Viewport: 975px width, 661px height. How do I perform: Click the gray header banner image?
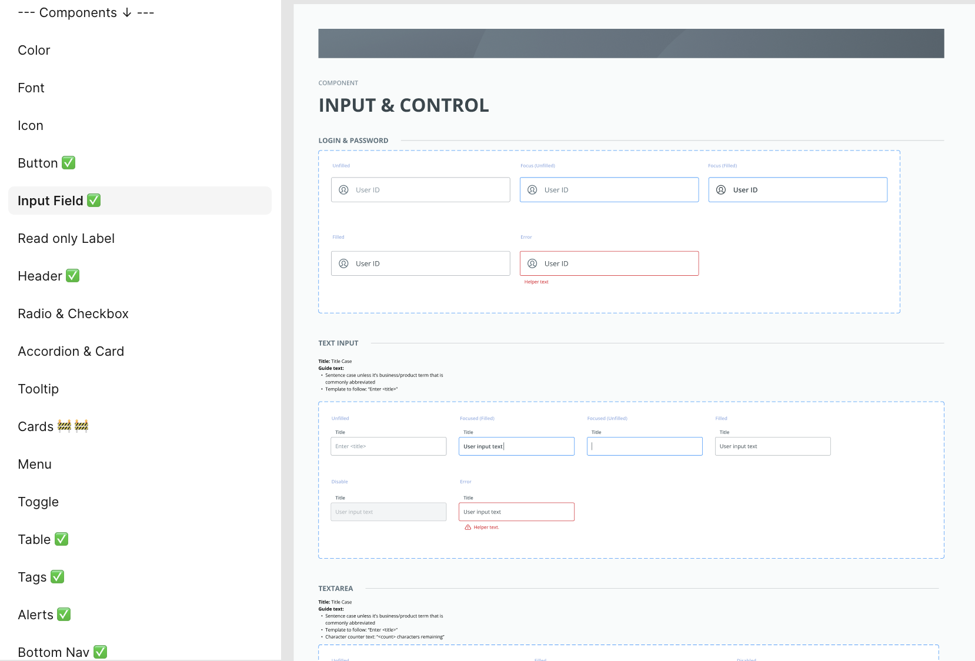pos(631,44)
